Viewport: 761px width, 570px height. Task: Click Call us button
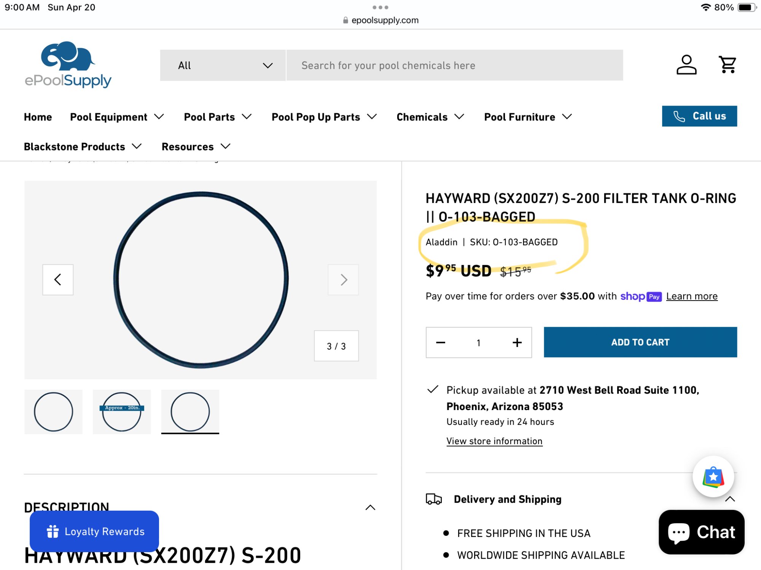(x=699, y=116)
